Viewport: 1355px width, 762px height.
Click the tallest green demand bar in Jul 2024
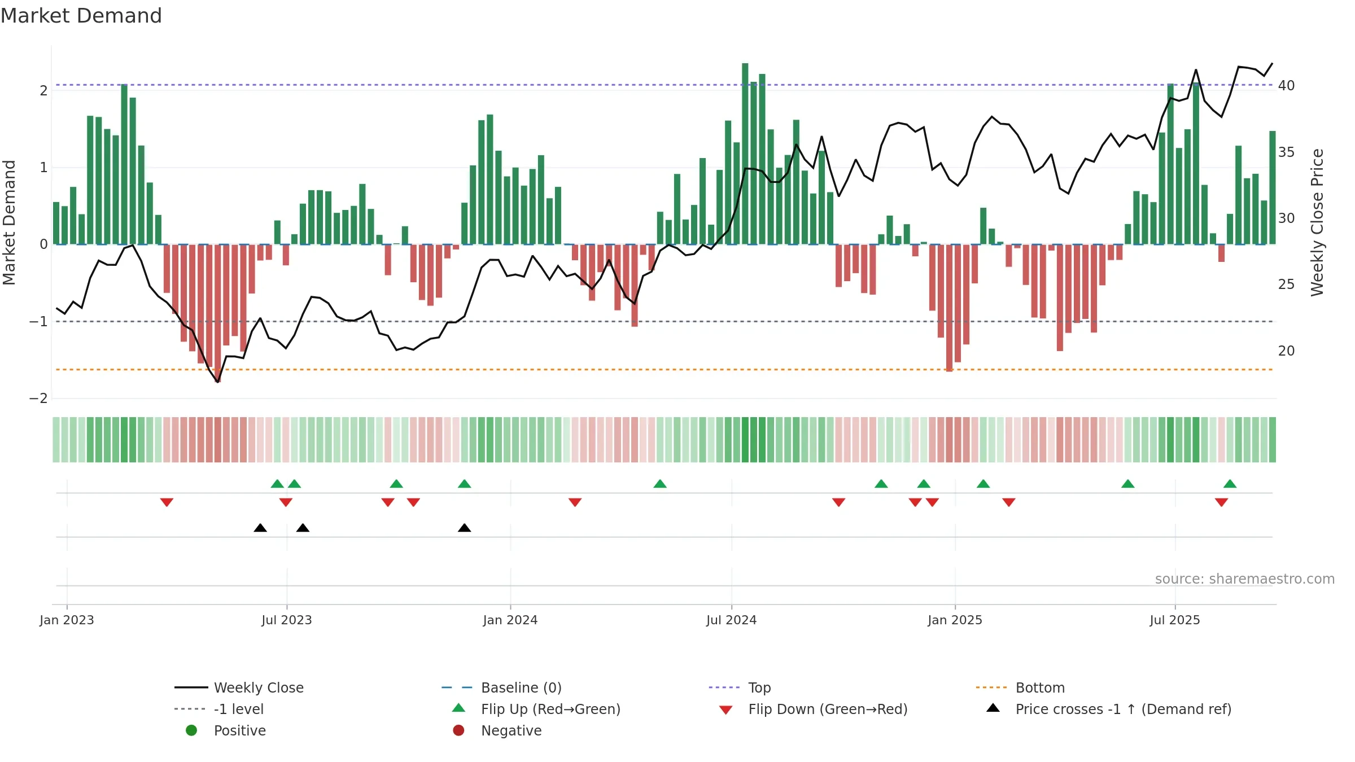[x=745, y=154]
